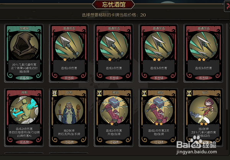Click the Baidu paw logo watermark
230x160 pixels.
coord(195,142)
